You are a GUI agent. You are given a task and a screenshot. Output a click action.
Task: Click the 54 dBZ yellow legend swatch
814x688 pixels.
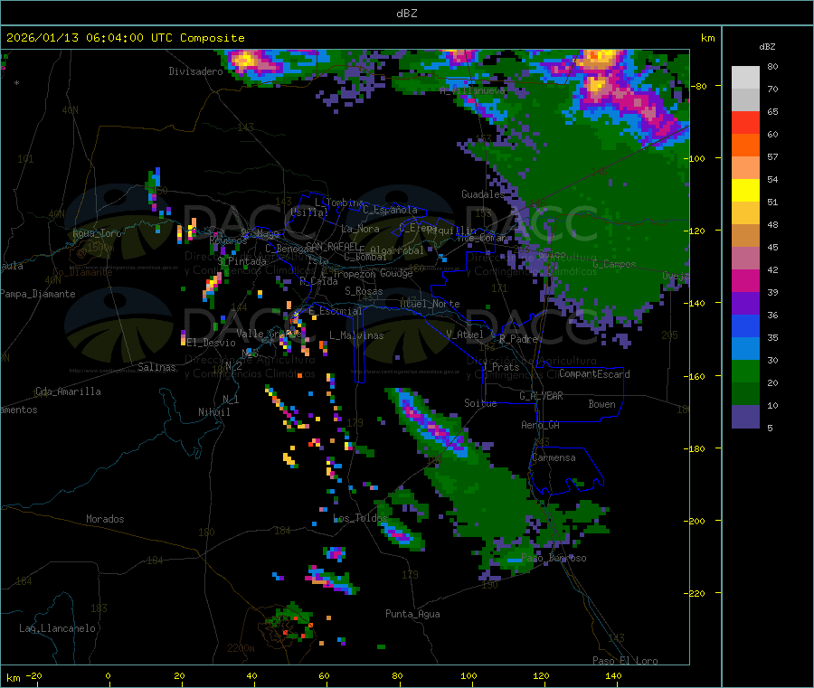pos(745,191)
